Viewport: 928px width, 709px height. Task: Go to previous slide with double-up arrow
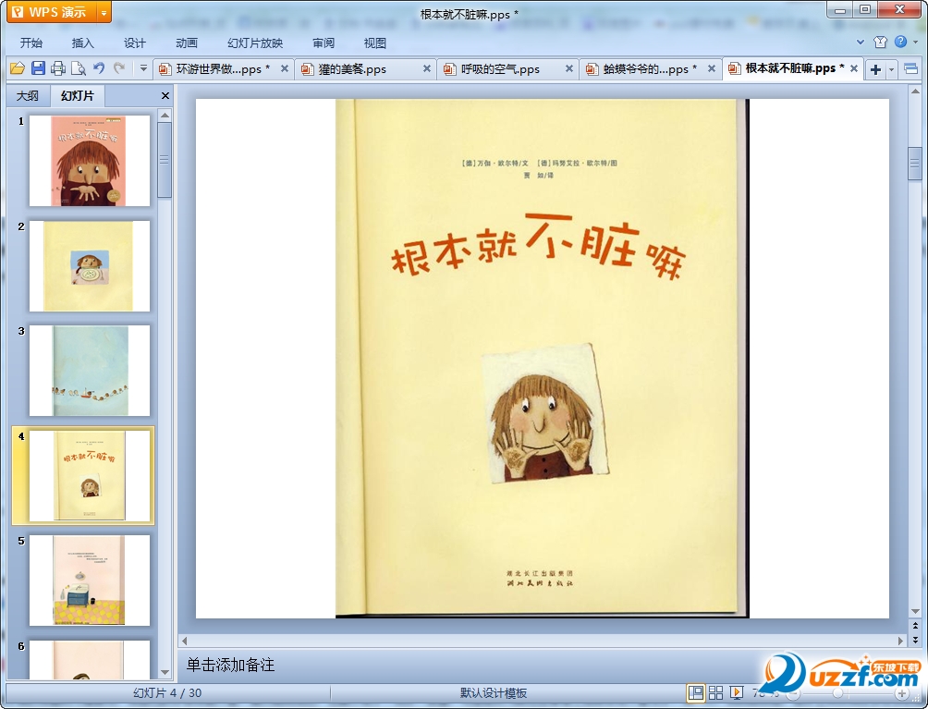click(x=915, y=625)
